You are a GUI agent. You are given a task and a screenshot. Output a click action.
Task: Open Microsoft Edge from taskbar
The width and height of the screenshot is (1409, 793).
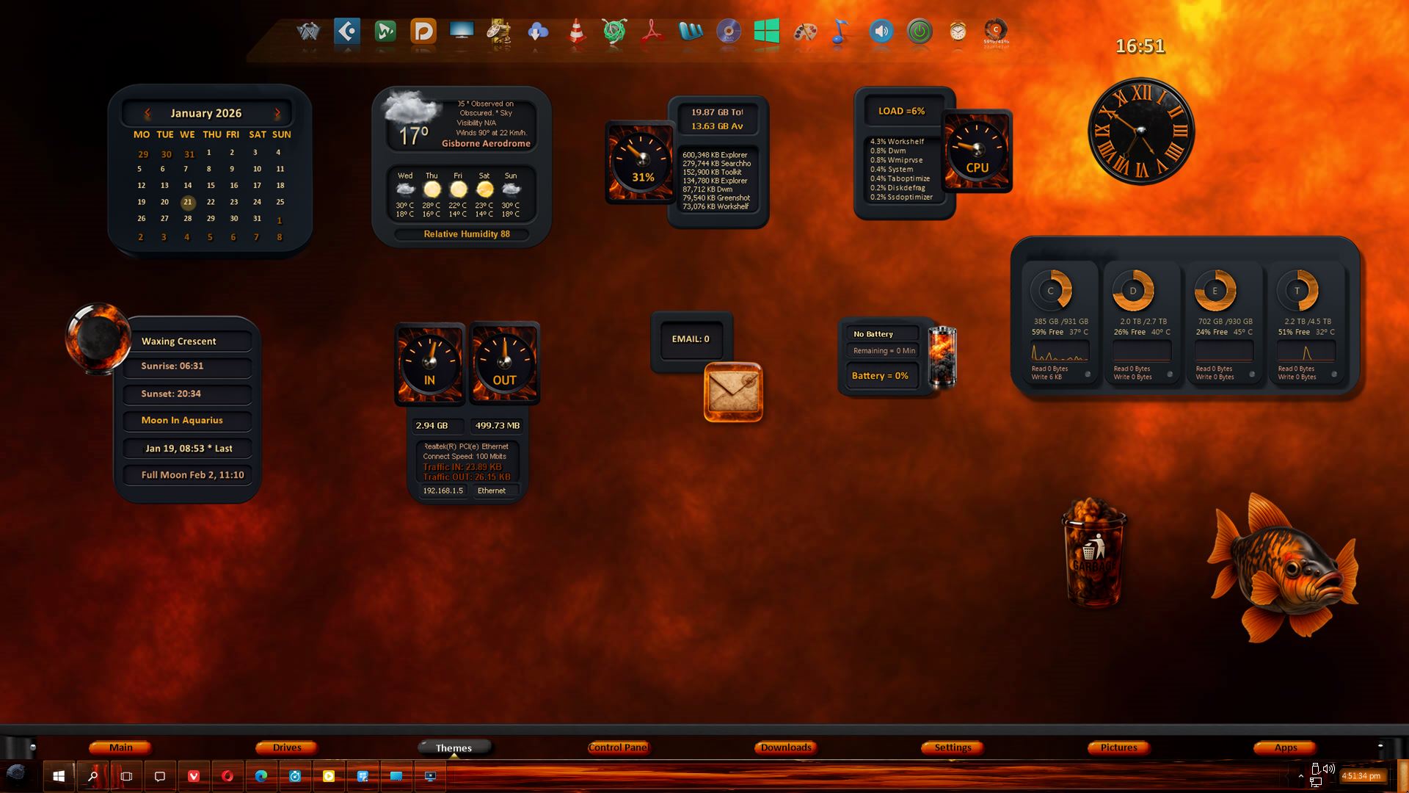[261, 776]
